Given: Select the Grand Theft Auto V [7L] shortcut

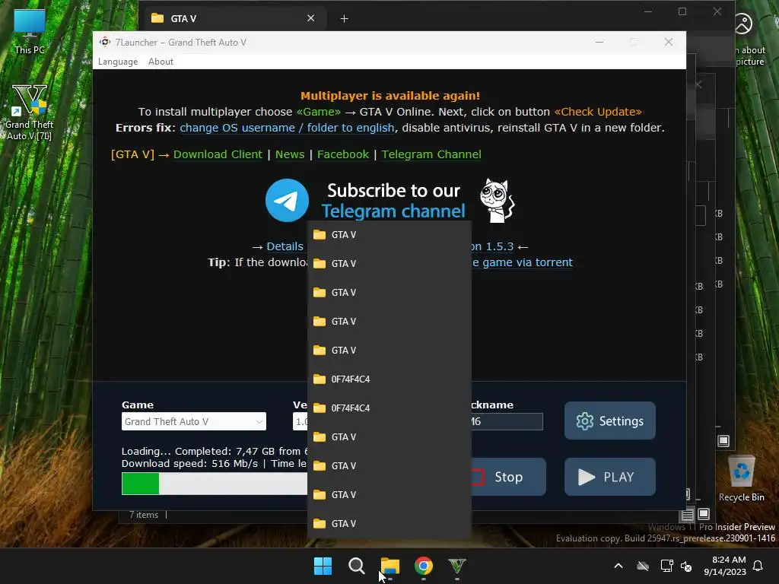Looking at the screenshot, I should (x=30, y=113).
